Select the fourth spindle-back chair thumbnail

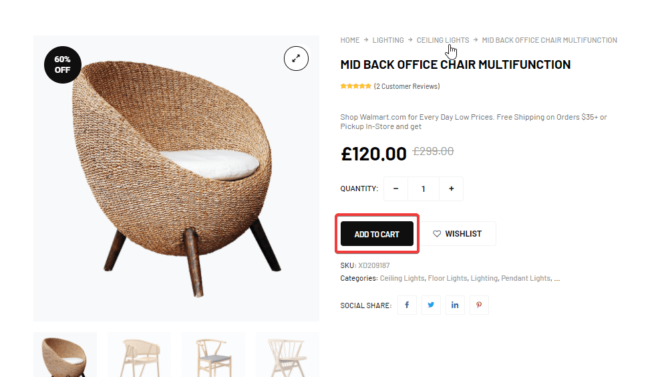click(287, 355)
